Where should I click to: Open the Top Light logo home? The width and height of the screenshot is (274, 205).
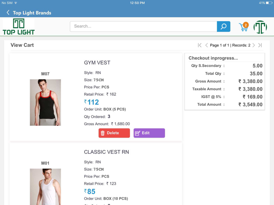[x=19, y=27]
